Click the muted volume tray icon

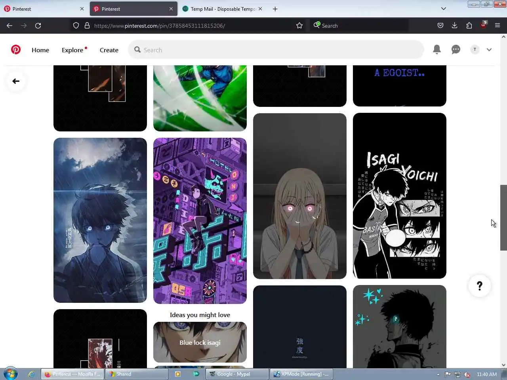coord(467,374)
